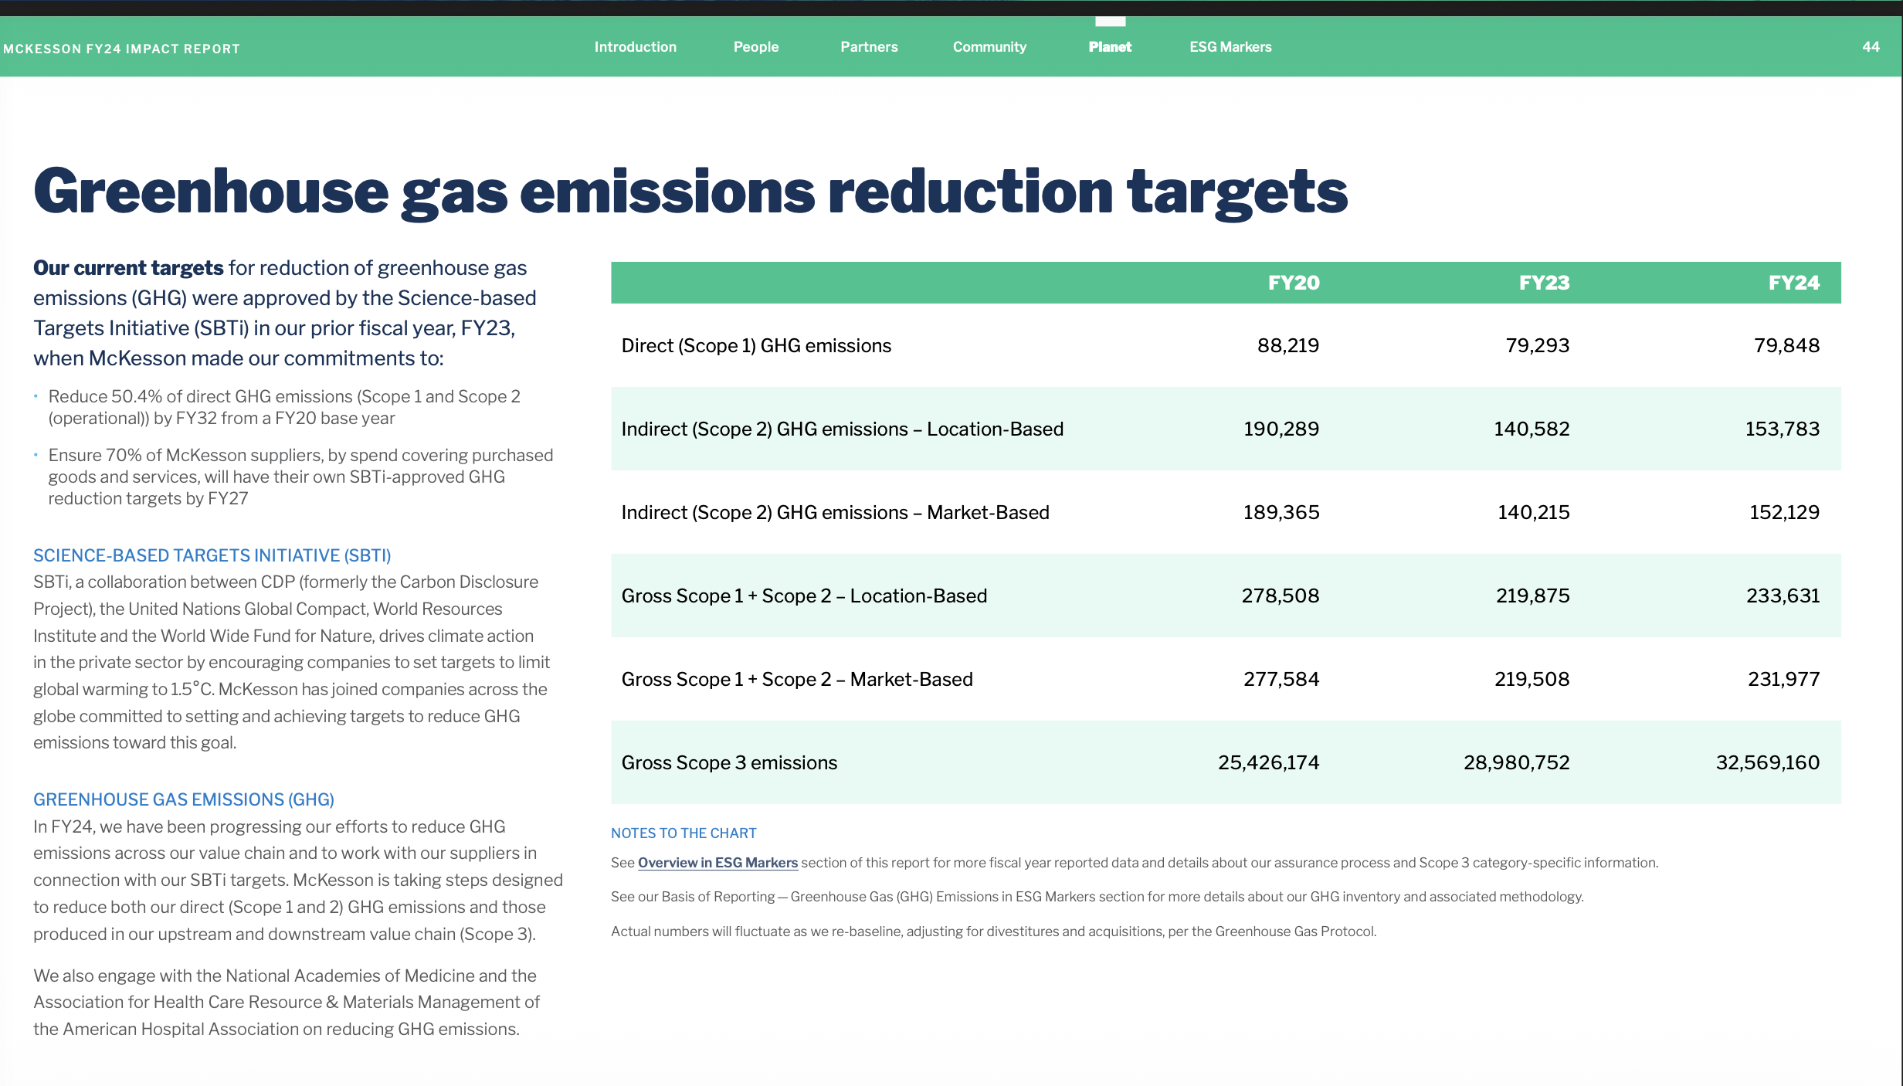Click the 'Our current targets' bold text

[x=128, y=268]
